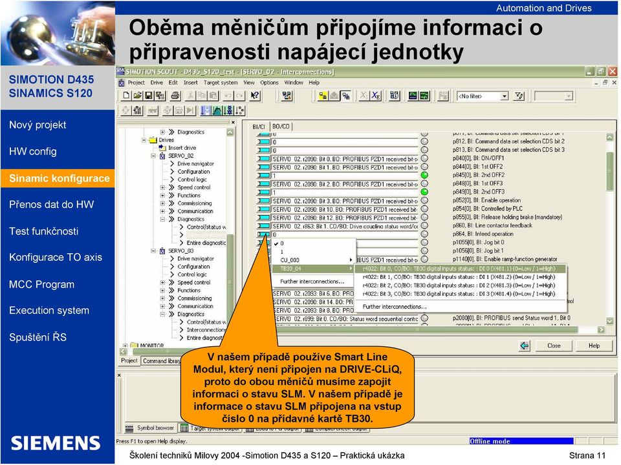Click the X1 toolbar icon
This screenshot has height=465, width=621.
click(x=364, y=96)
